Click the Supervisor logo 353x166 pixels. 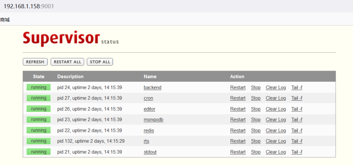pos(61,38)
